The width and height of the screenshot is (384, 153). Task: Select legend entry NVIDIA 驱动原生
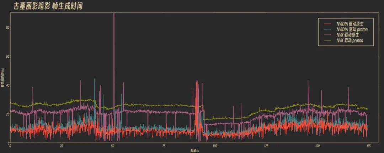click(350, 24)
